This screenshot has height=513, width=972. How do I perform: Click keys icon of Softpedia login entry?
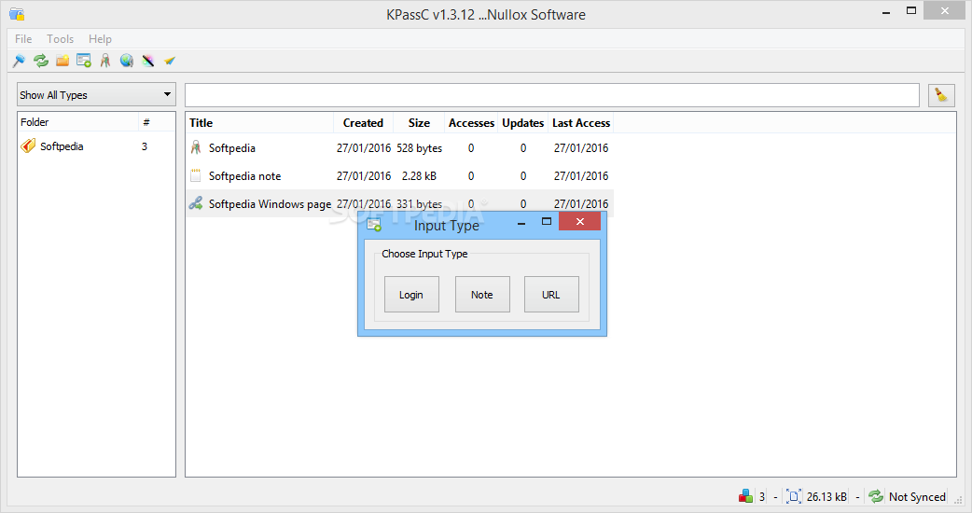tap(196, 147)
